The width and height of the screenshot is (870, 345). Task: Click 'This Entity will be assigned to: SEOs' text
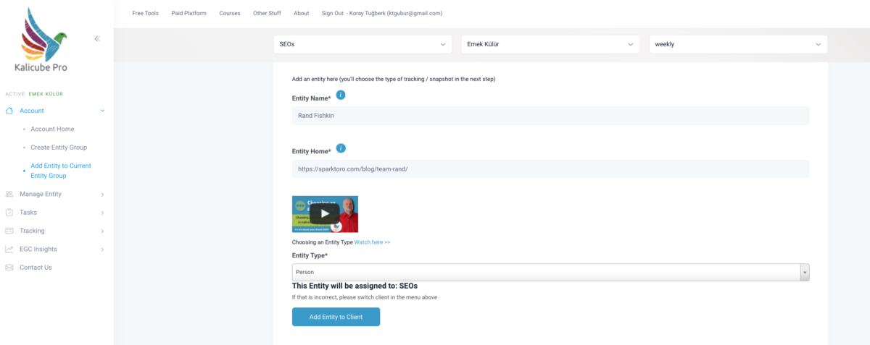pos(355,286)
